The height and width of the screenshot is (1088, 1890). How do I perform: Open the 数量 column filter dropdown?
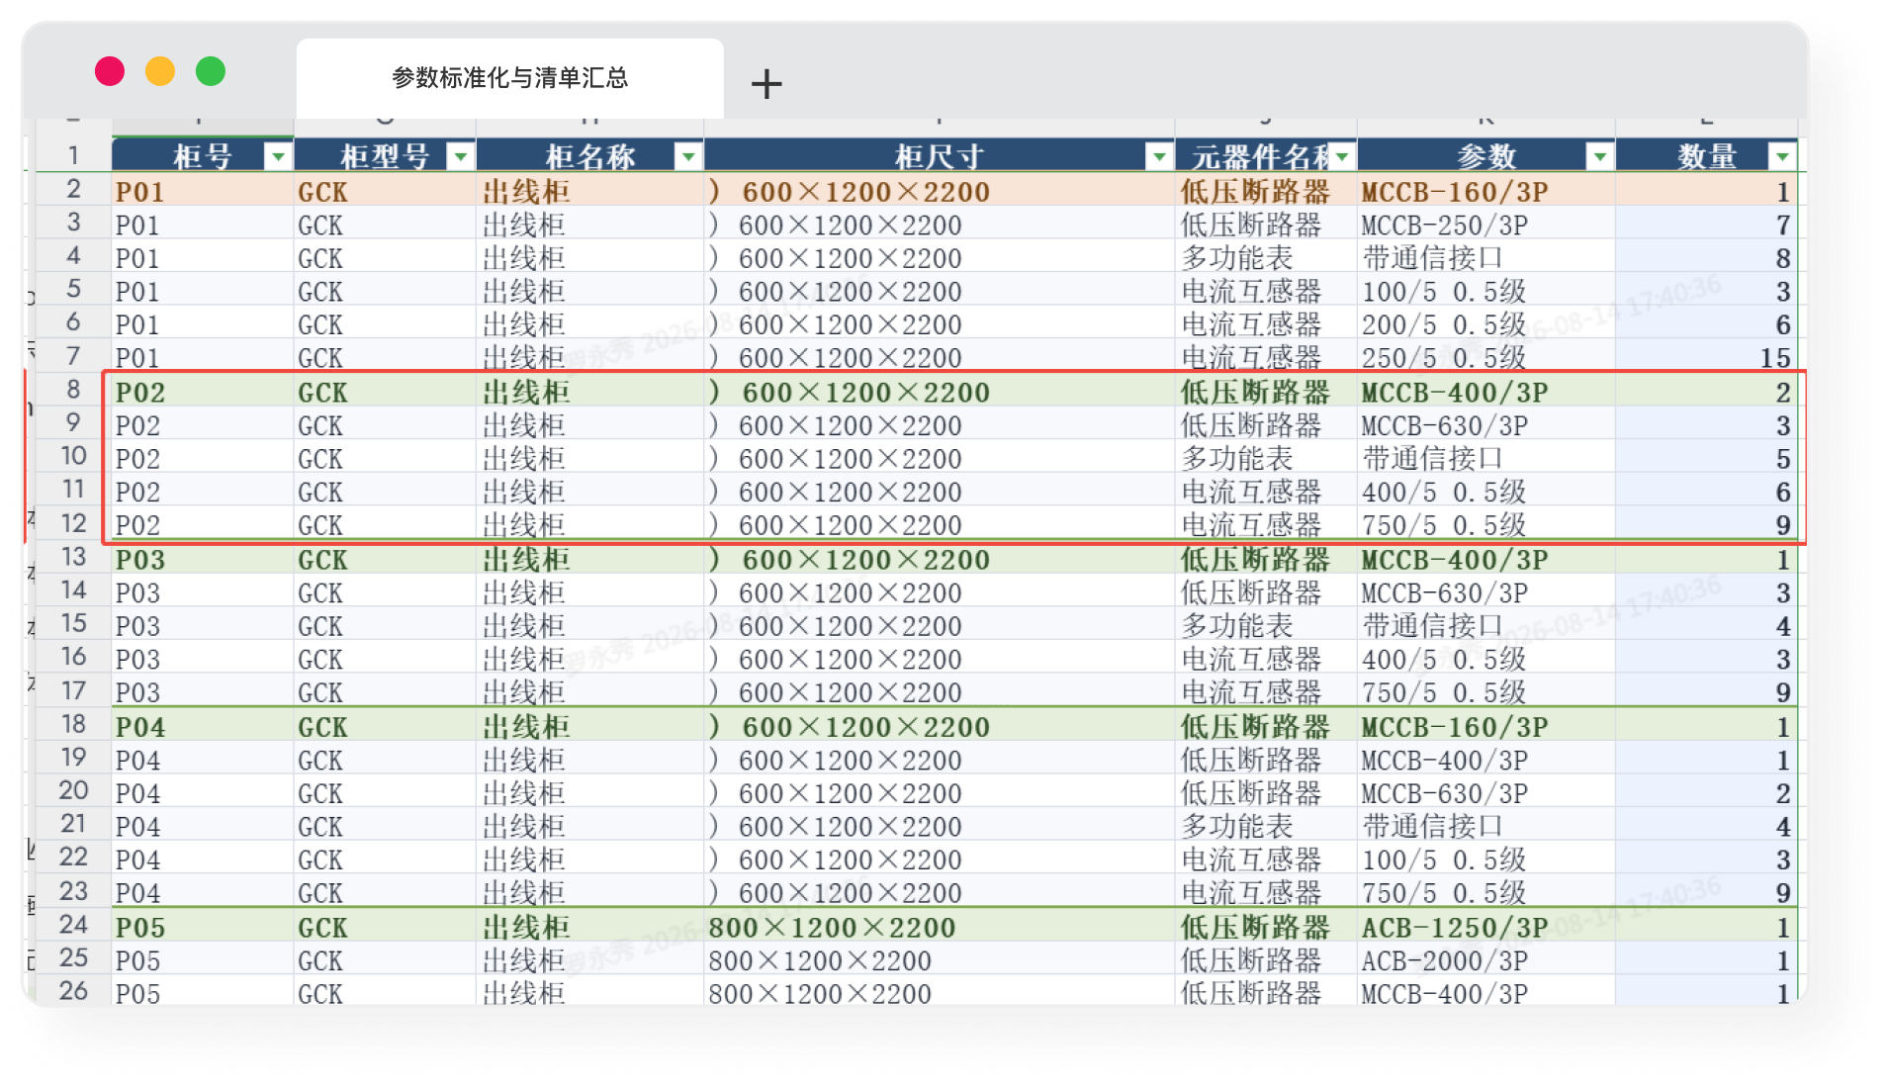point(1781,156)
